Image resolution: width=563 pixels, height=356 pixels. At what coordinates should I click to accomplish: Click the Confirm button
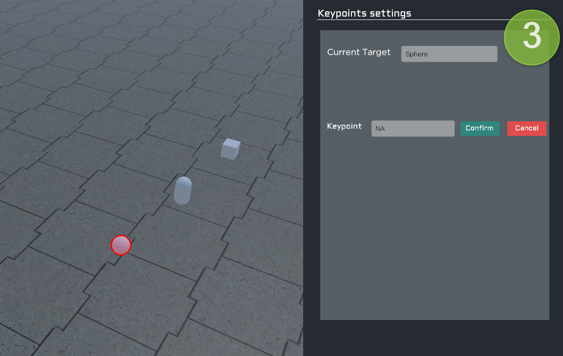[x=480, y=129]
